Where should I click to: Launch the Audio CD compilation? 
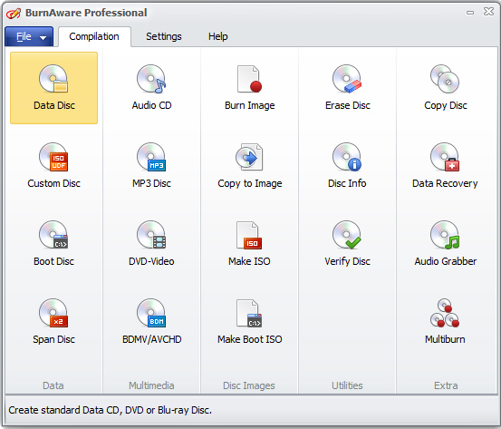coord(151,88)
